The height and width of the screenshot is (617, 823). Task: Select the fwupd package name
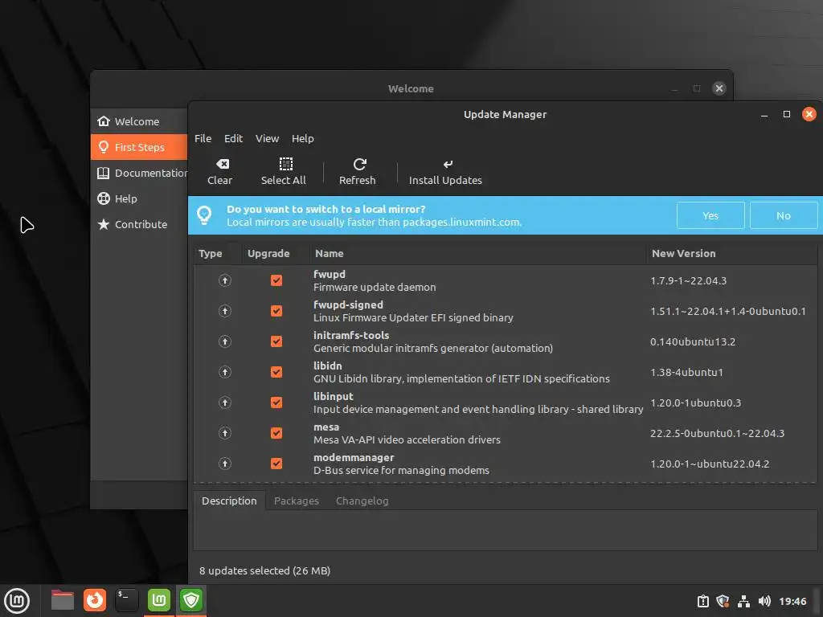coord(329,274)
